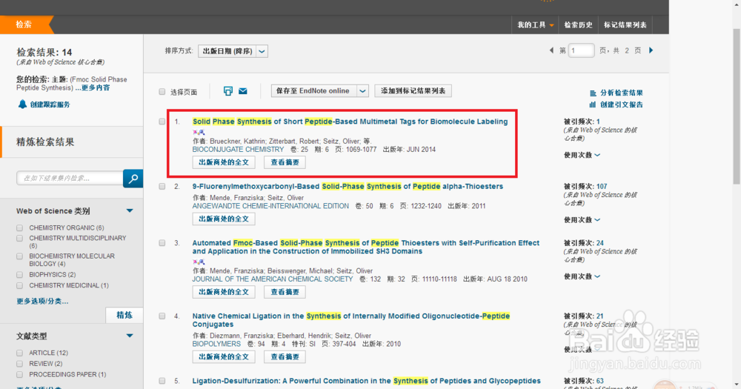Open title of Multimetal Tags article

pyautogui.click(x=350, y=122)
